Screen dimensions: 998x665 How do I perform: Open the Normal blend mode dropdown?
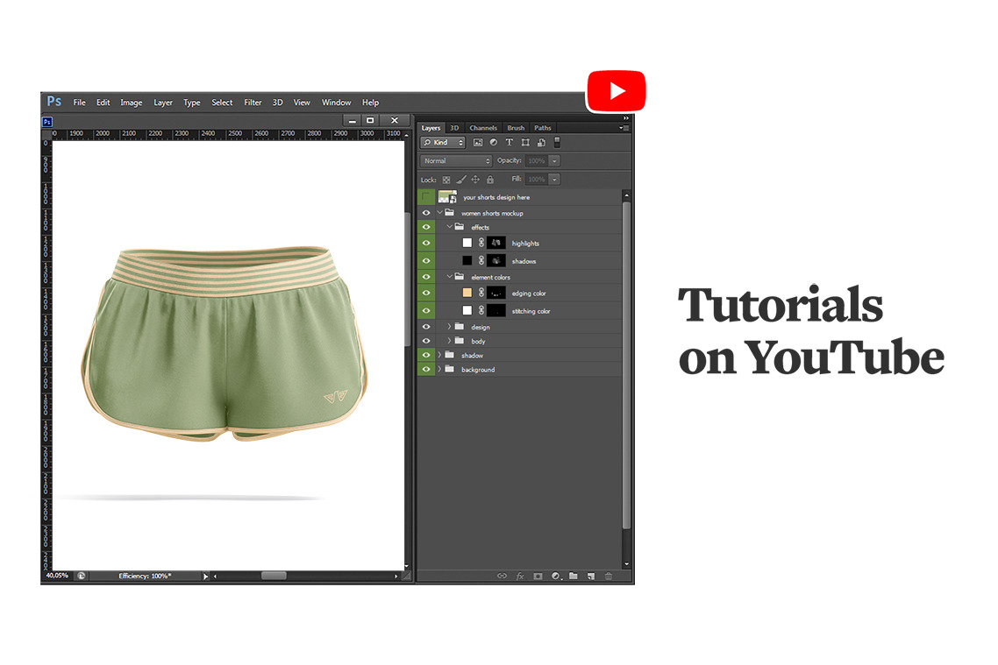click(x=456, y=161)
